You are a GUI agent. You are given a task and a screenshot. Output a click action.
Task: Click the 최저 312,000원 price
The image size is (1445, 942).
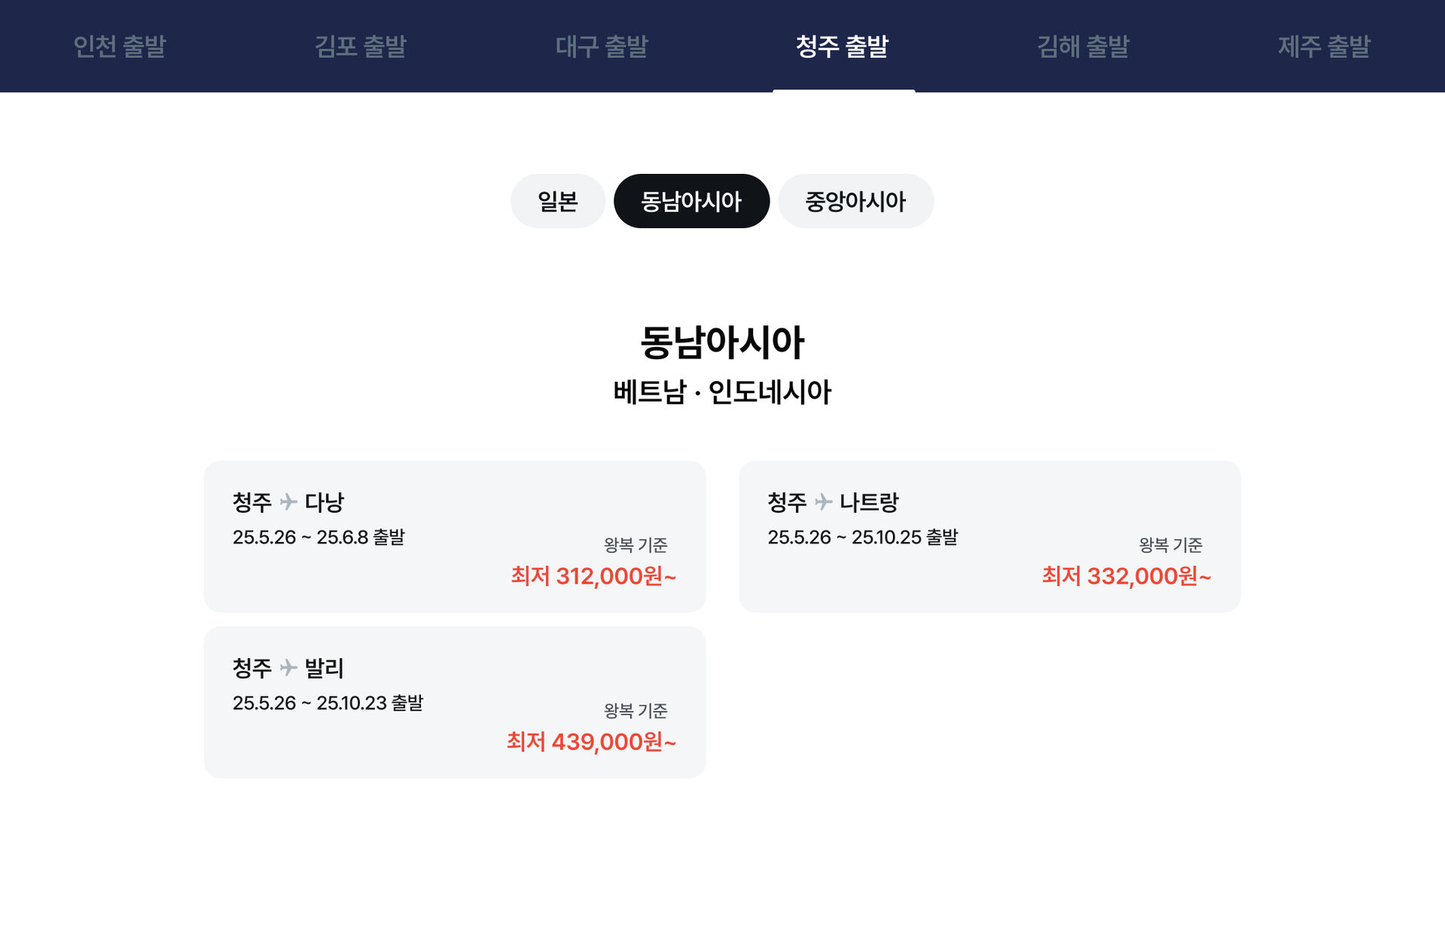pos(593,576)
